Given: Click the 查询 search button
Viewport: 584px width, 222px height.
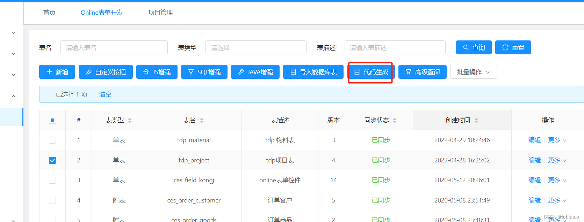Looking at the screenshot, I should tap(474, 47).
